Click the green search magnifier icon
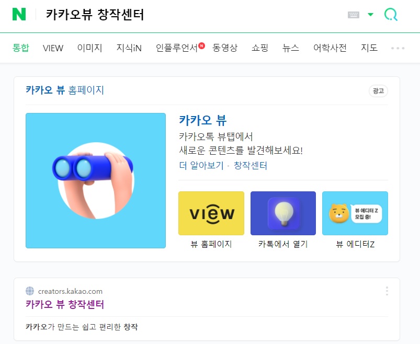 click(391, 15)
